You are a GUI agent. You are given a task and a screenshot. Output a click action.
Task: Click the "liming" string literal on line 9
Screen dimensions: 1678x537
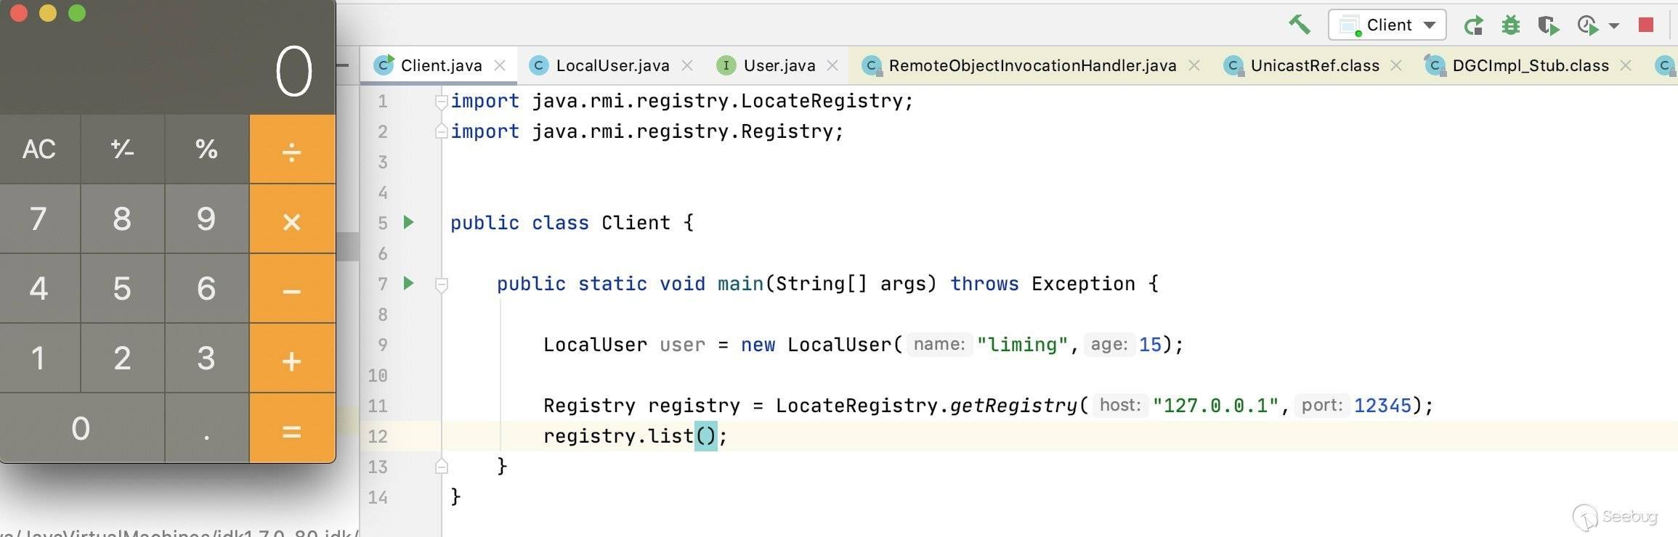tap(1023, 344)
